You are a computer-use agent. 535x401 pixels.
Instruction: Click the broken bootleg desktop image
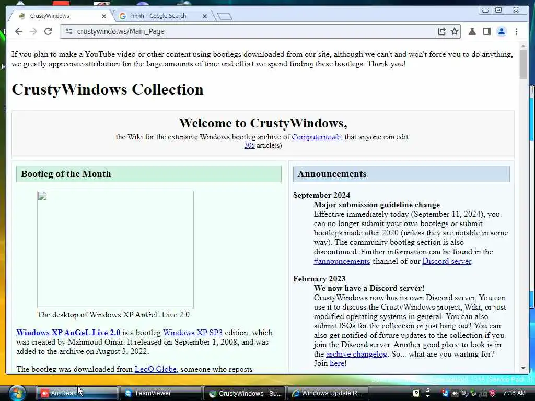(115, 249)
